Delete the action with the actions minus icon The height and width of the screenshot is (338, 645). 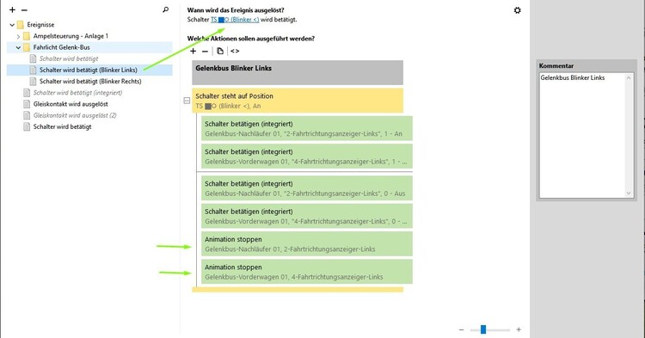click(205, 51)
